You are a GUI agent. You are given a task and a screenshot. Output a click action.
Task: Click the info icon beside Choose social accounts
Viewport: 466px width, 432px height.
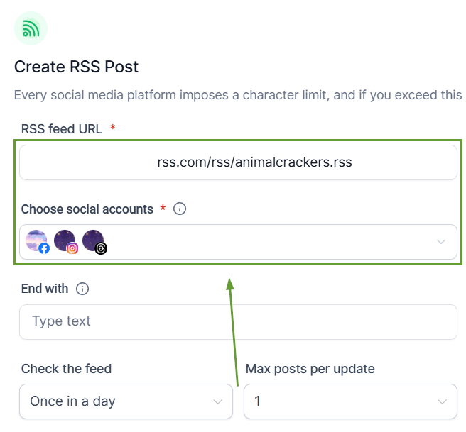(x=180, y=209)
